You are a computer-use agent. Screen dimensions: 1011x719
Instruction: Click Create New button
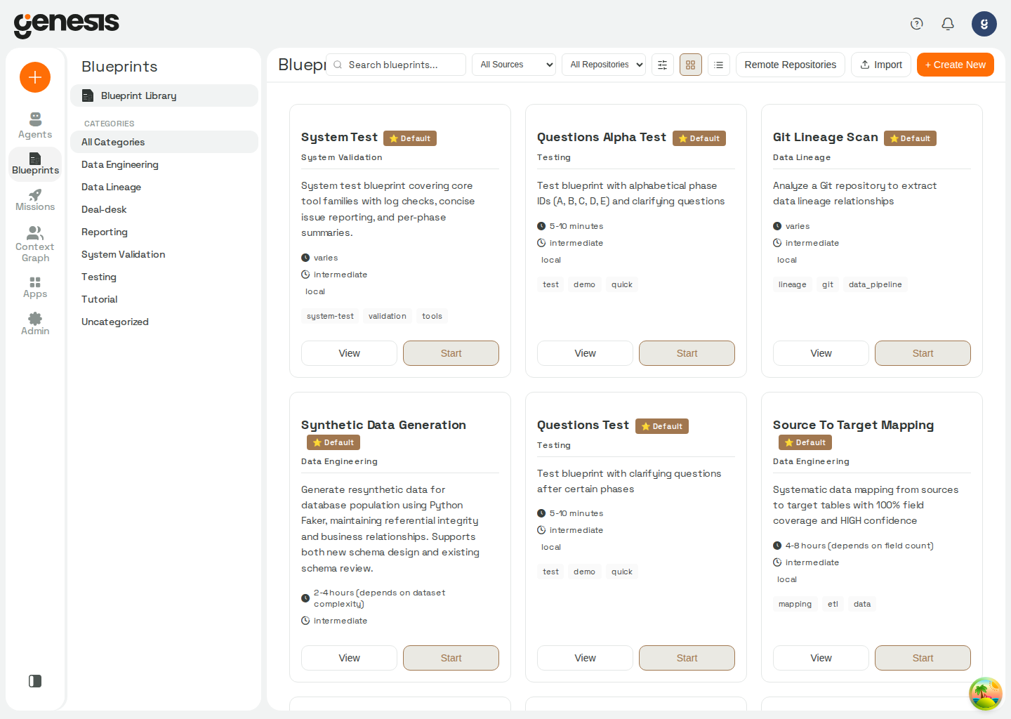point(956,65)
